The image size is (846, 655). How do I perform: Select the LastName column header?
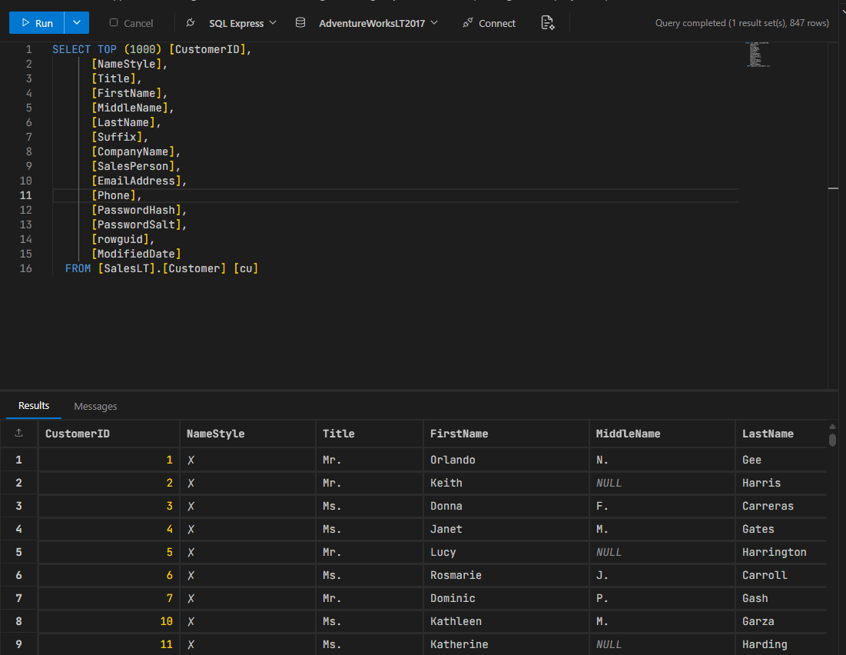[x=781, y=434]
